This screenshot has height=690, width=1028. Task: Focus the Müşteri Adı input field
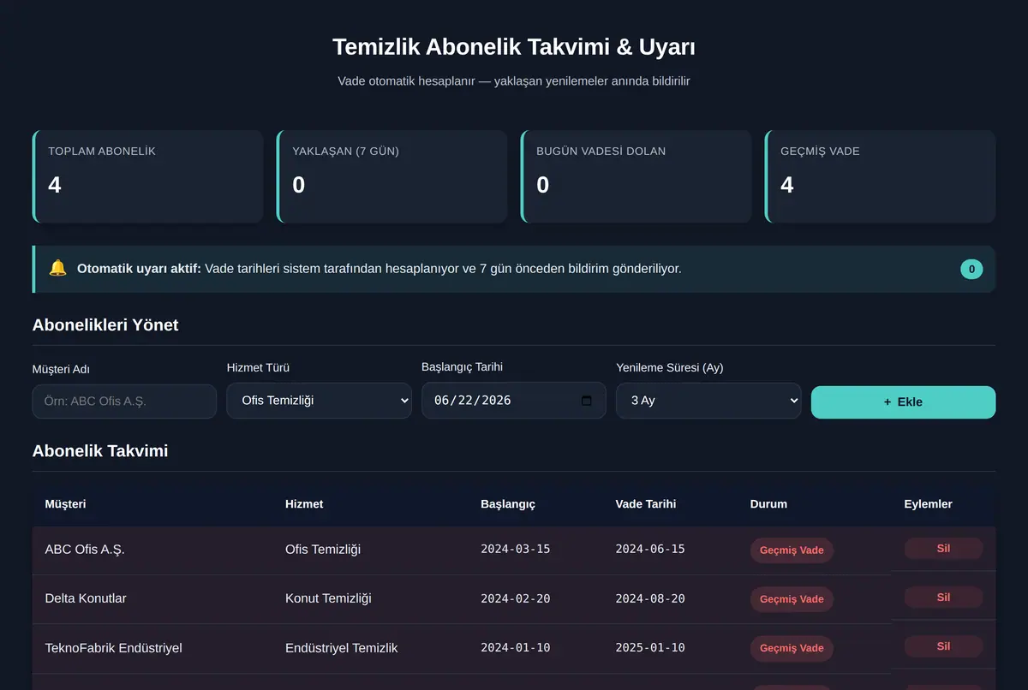click(x=124, y=401)
